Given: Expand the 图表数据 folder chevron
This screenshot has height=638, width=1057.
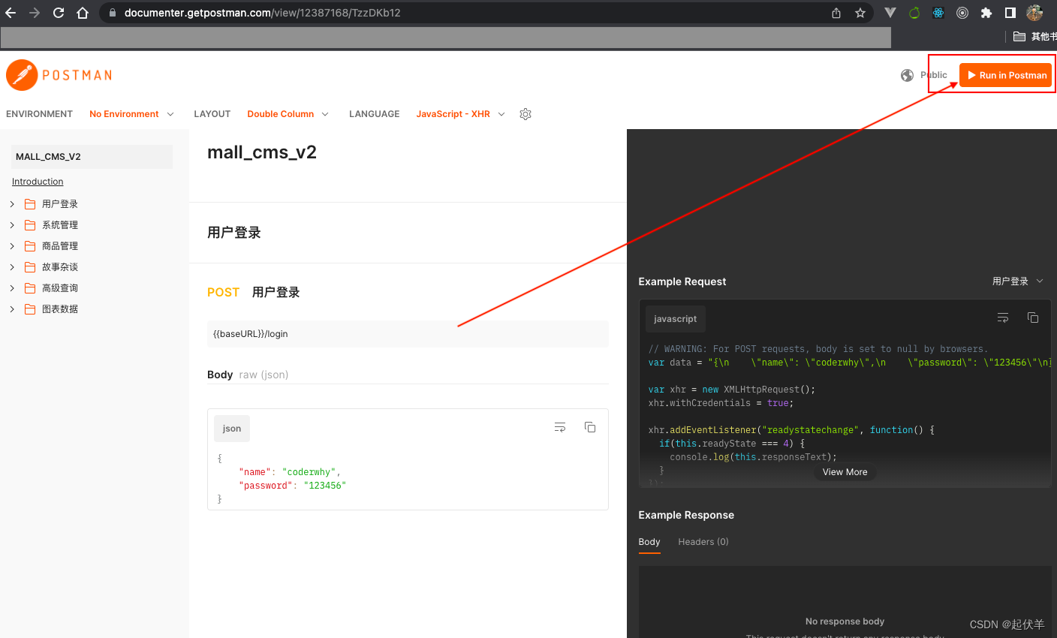Looking at the screenshot, I should [12, 309].
